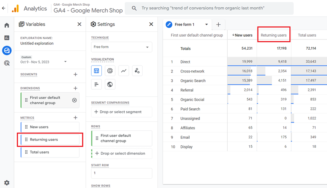
Task: Grab handle of New users metric
Action: pyautogui.click(x=26, y=127)
